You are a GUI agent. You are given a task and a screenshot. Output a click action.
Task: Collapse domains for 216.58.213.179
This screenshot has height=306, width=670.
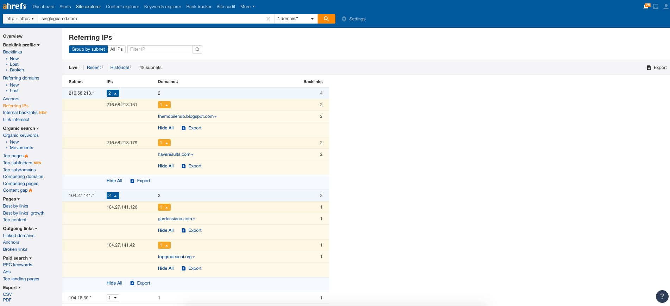[x=164, y=143]
